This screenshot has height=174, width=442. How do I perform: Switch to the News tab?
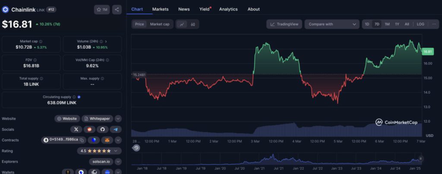(184, 9)
